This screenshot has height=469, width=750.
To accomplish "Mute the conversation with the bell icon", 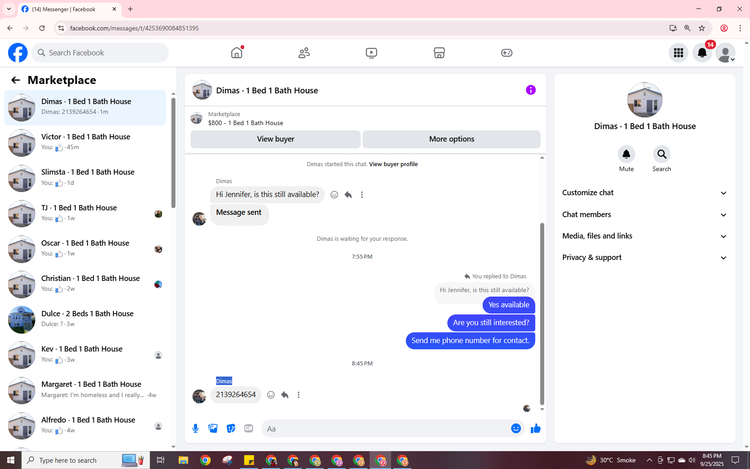I will pos(626,154).
